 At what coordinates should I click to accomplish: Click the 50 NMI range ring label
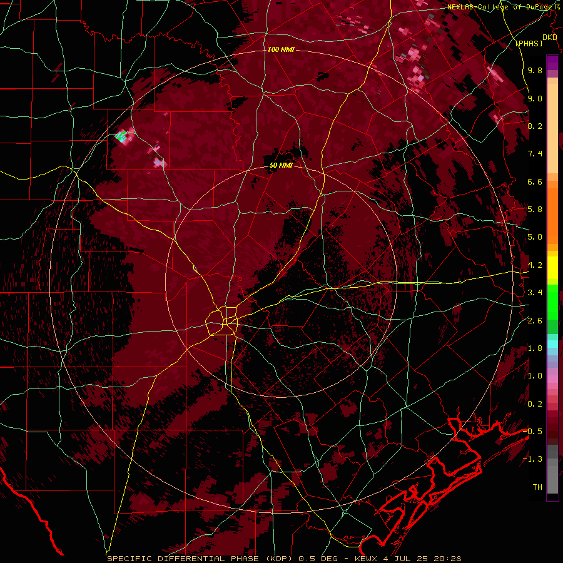click(281, 165)
